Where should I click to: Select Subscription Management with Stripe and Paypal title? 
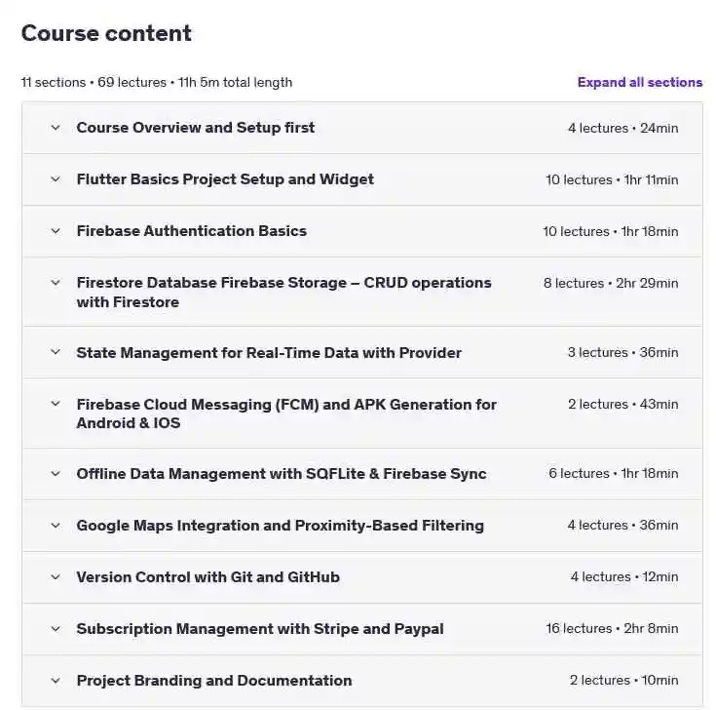[x=260, y=629]
